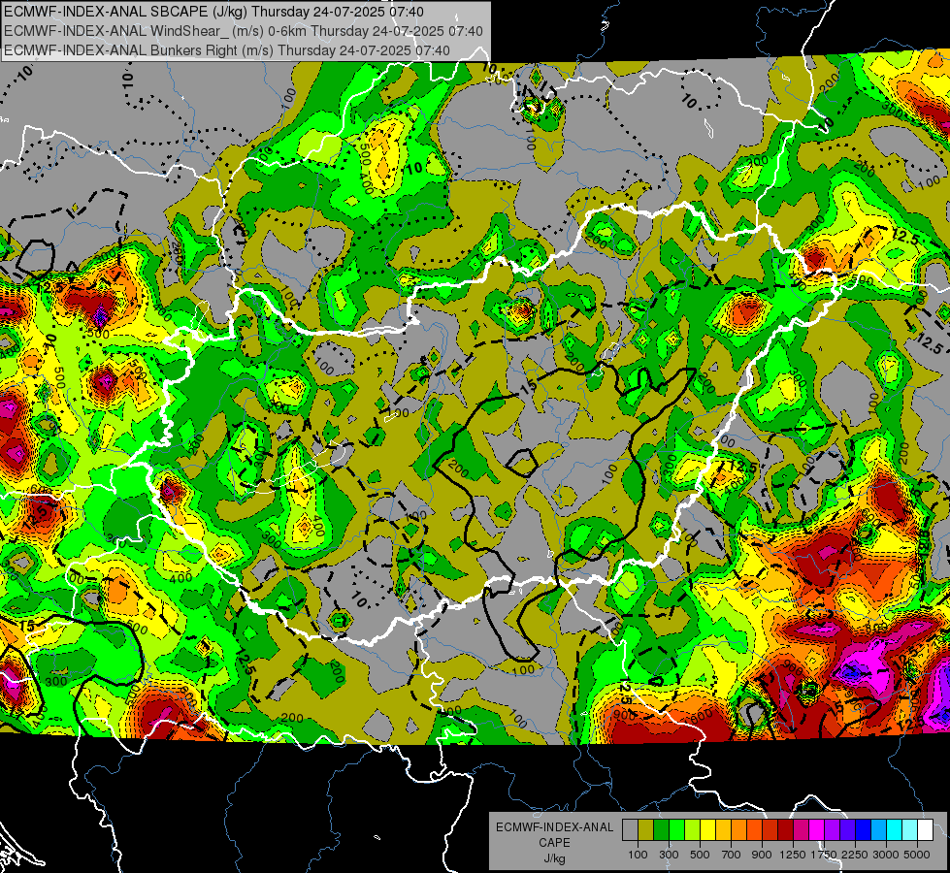Viewport: 950px width, 873px height.
Task: Select the bright green legend swatch
Action: point(676,830)
